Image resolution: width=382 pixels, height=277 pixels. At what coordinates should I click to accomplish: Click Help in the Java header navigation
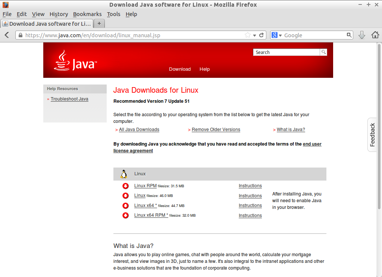205,69
